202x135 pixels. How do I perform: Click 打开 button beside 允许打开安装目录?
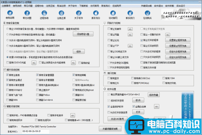[138, 112]
